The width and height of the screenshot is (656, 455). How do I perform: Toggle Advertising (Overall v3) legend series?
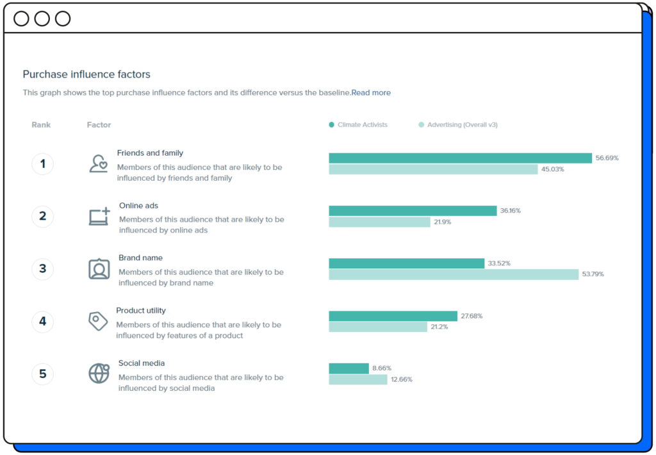(x=462, y=125)
